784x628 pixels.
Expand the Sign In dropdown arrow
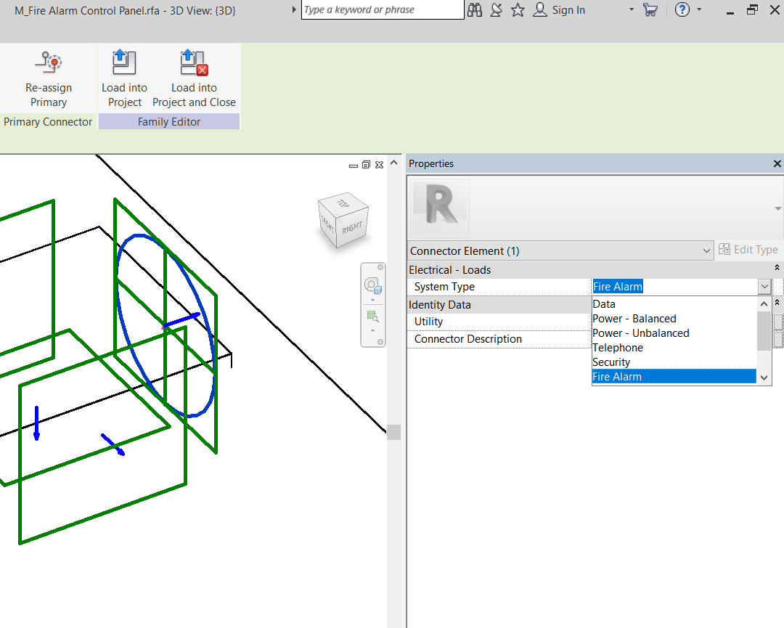[x=632, y=9]
